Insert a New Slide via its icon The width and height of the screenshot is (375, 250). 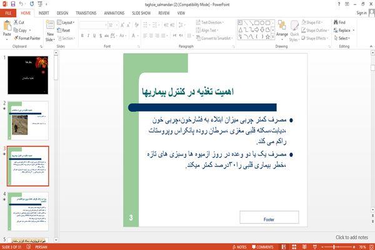(x=50, y=25)
